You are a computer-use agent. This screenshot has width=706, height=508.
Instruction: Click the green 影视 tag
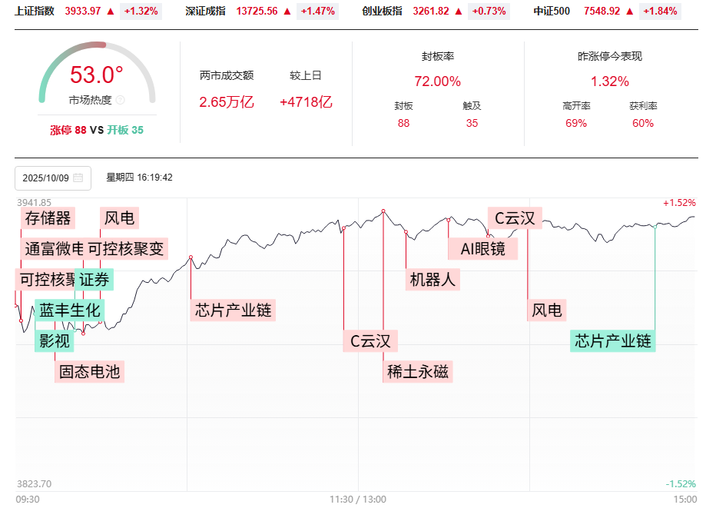click(53, 341)
